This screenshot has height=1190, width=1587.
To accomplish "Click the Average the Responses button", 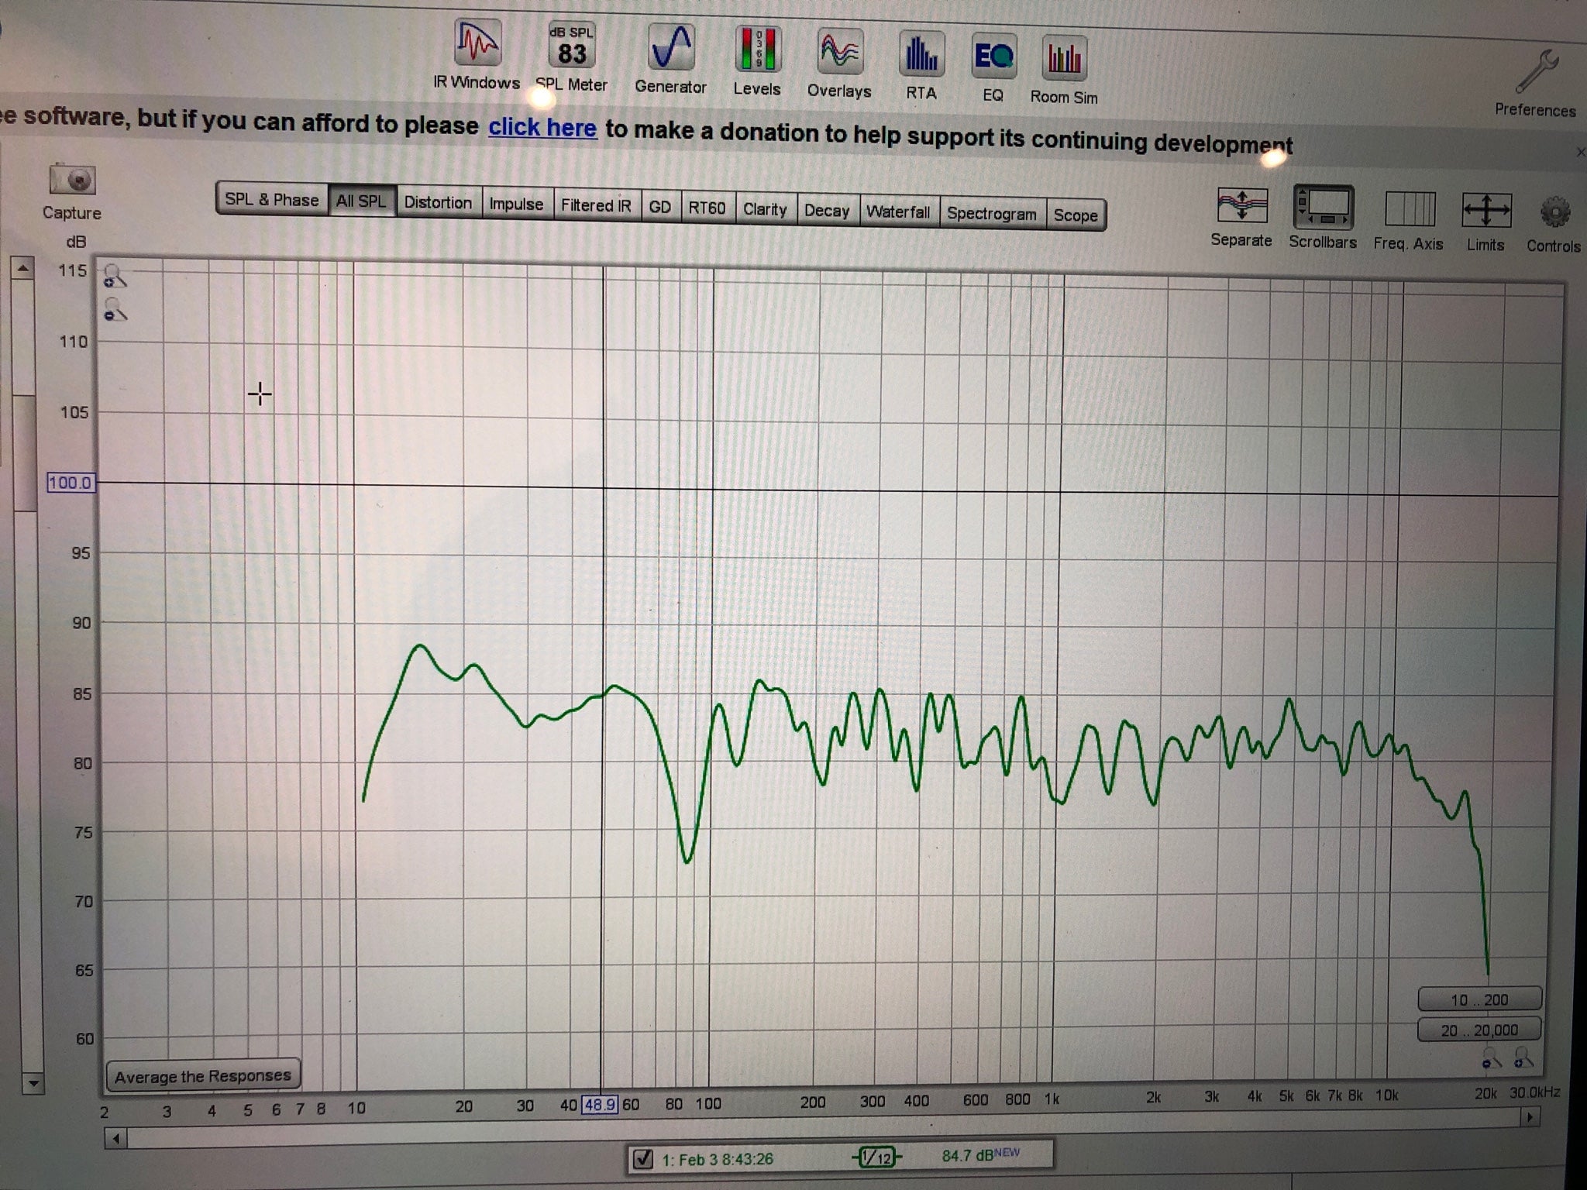I will point(203,1076).
